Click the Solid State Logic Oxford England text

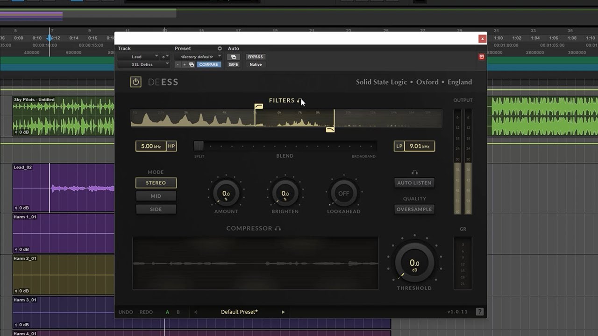tap(414, 82)
